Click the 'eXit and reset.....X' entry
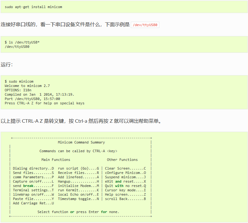 [x=126, y=181]
